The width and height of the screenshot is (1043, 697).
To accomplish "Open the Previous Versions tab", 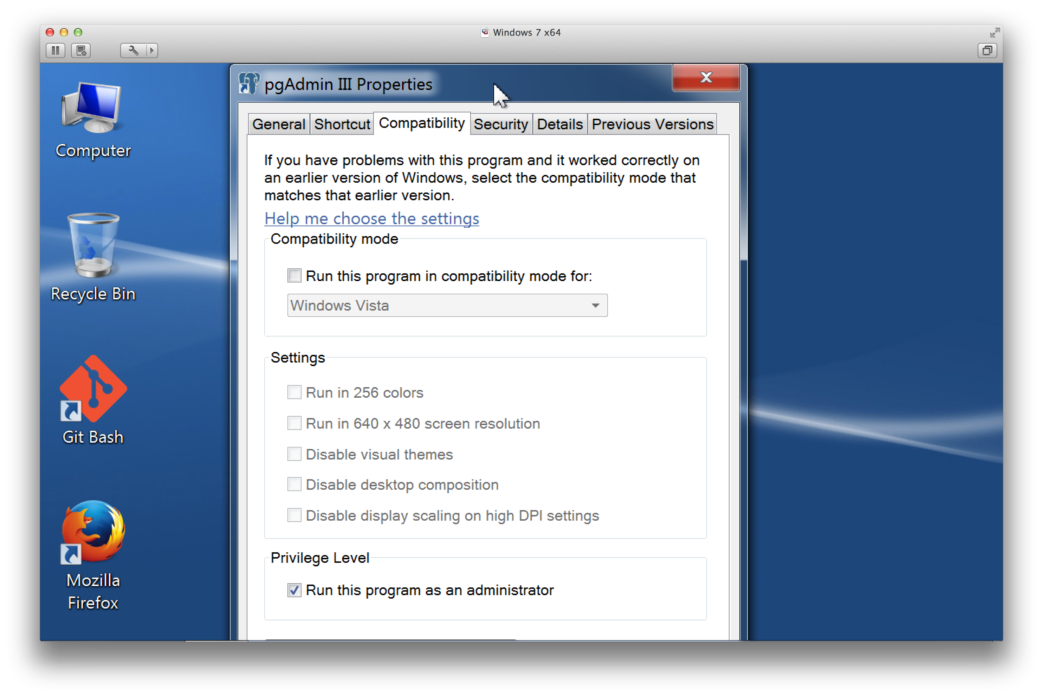I will [x=652, y=124].
